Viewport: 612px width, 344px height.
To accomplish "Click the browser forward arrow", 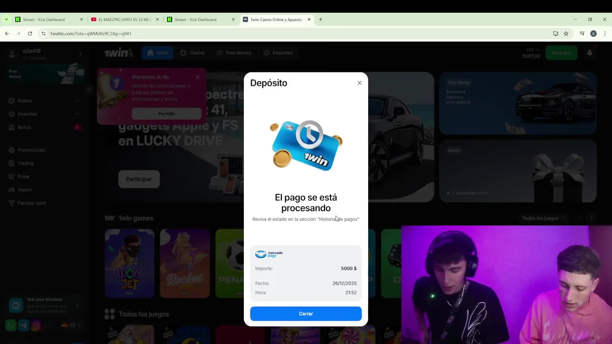I will 18,33.
